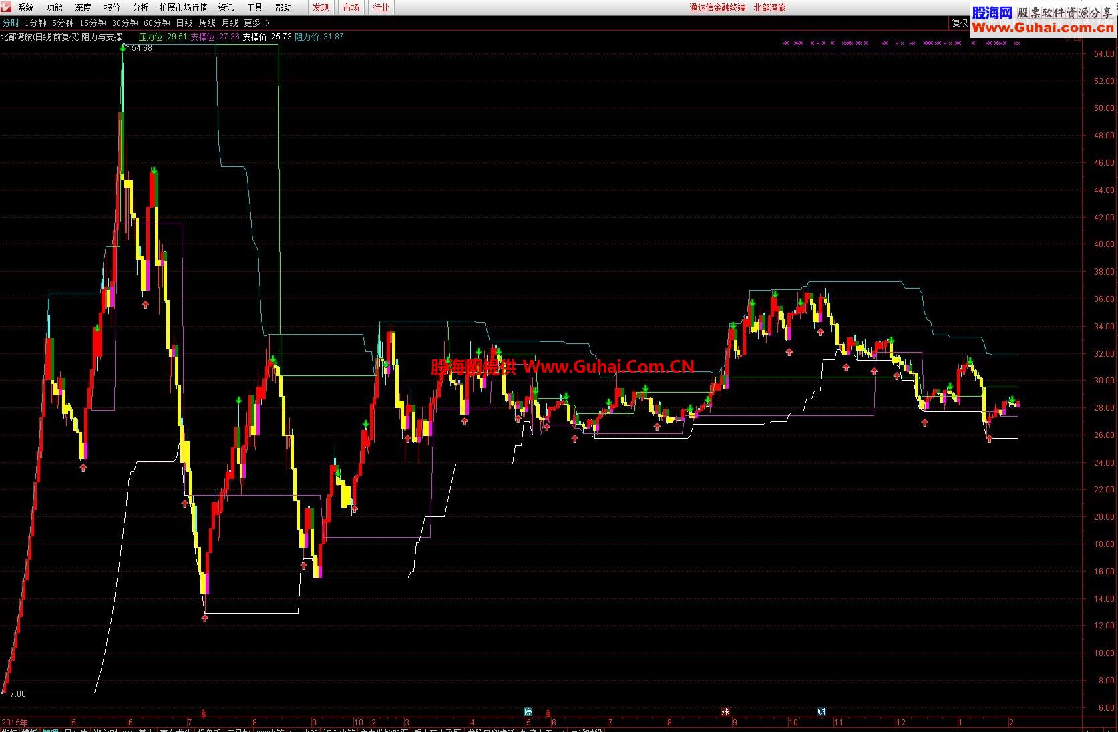Switch to the 30分钟 period
This screenshot has width=1118, height=732.
pos(125,23)
